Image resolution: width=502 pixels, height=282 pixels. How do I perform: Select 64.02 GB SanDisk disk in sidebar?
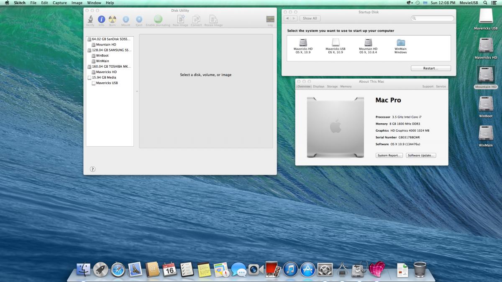click(x=110, y=39)
